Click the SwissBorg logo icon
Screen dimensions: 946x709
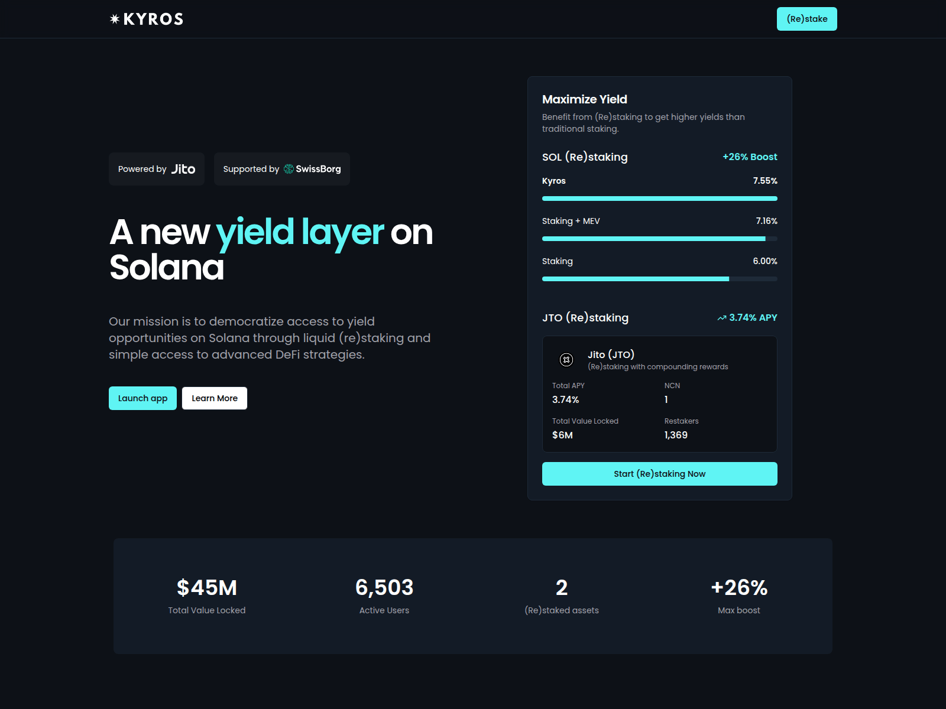click(289, 169)
